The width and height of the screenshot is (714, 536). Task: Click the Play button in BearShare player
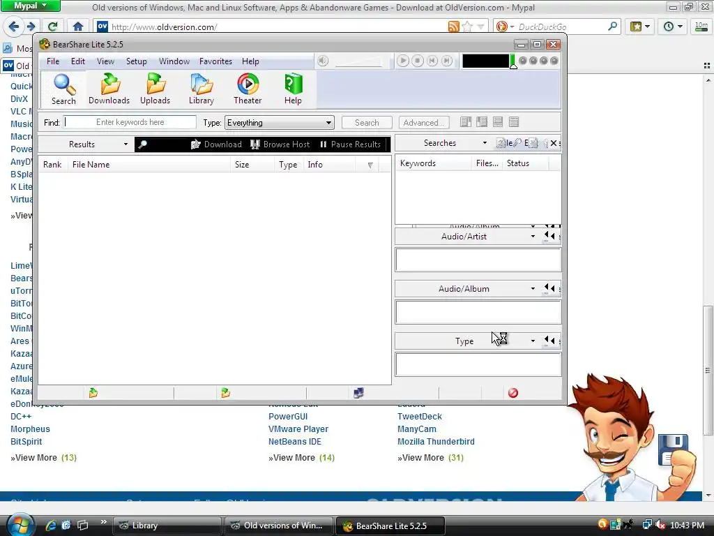402,61
